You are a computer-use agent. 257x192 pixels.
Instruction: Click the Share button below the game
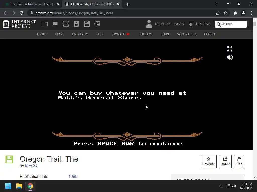pyautogui.click(x=225, y=162)
